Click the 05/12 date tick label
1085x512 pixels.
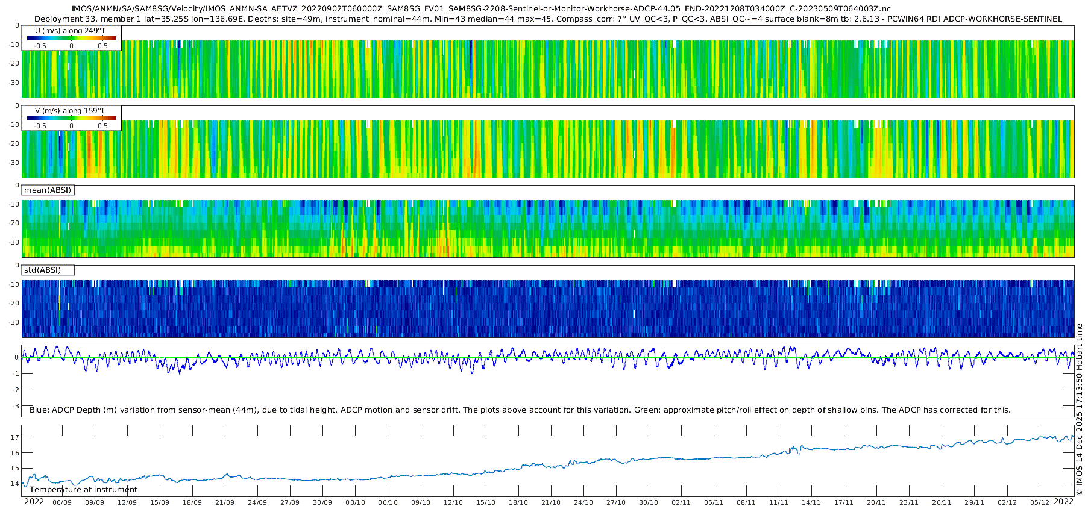pos(1040,502)
